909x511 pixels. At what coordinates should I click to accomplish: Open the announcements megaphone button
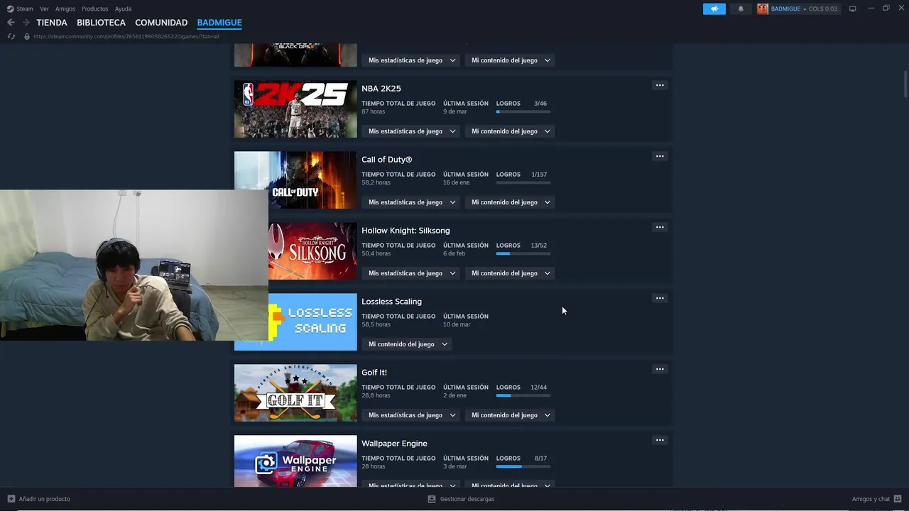click(x=714, y=9)
